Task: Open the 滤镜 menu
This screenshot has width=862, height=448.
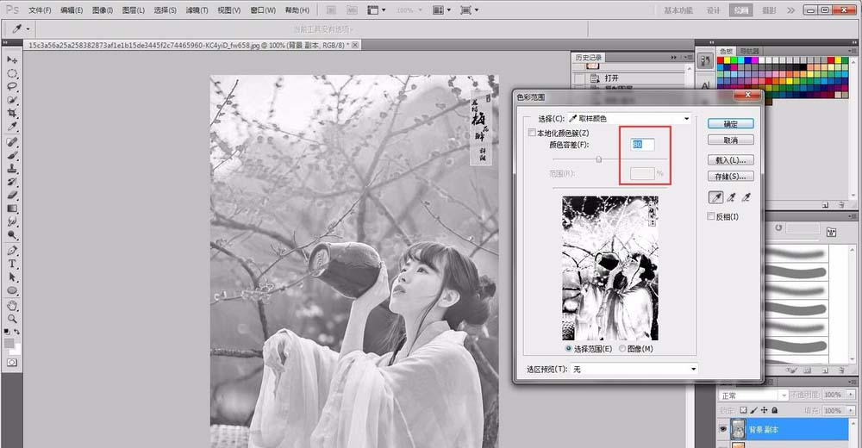Action: 197,10
